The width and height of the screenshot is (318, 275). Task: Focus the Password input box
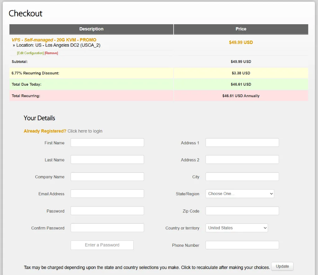click(107, 211)
